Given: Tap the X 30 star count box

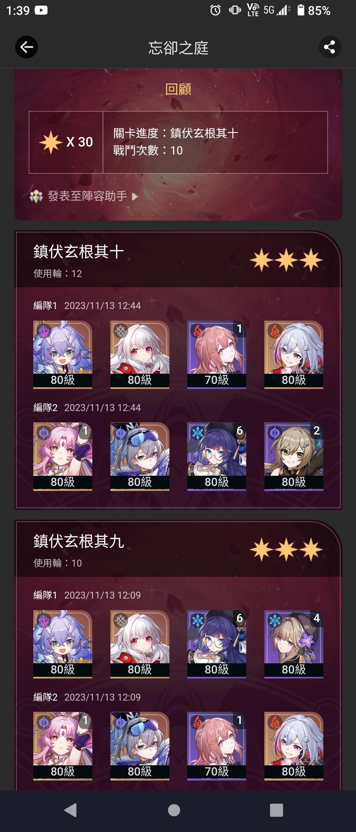Looking at the screenshot, I should point(66,142).
